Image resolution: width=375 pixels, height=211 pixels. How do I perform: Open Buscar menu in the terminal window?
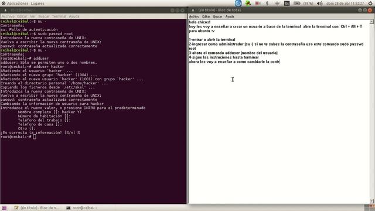point(44,16)
